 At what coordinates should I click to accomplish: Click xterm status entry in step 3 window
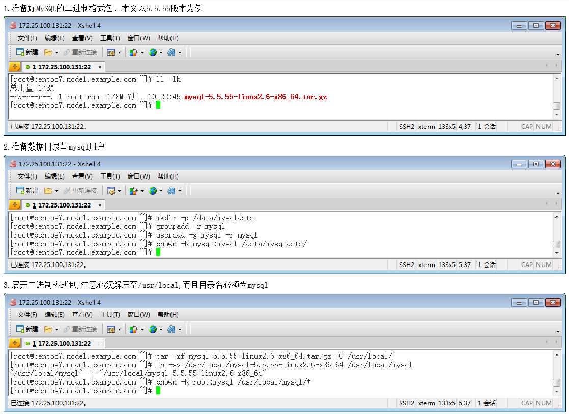point(426,403)
